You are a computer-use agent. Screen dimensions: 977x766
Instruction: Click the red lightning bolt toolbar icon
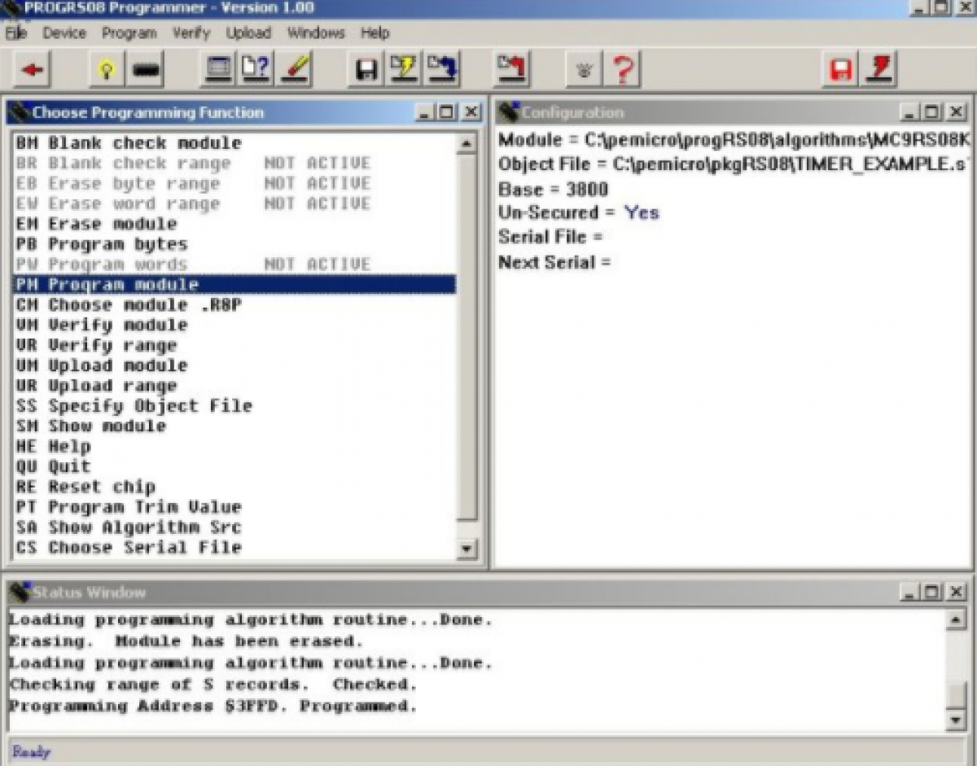click(880, 70)
